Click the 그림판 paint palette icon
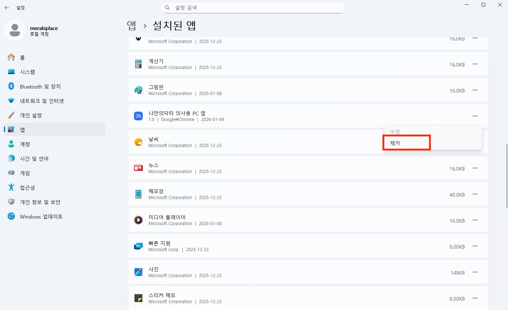The width and height of the screenshot is (508, 310). point(138,90)
